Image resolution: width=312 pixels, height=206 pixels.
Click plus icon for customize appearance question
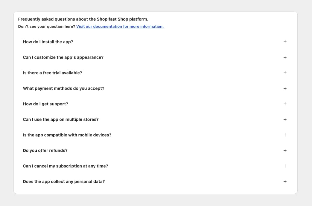[285, 57]
